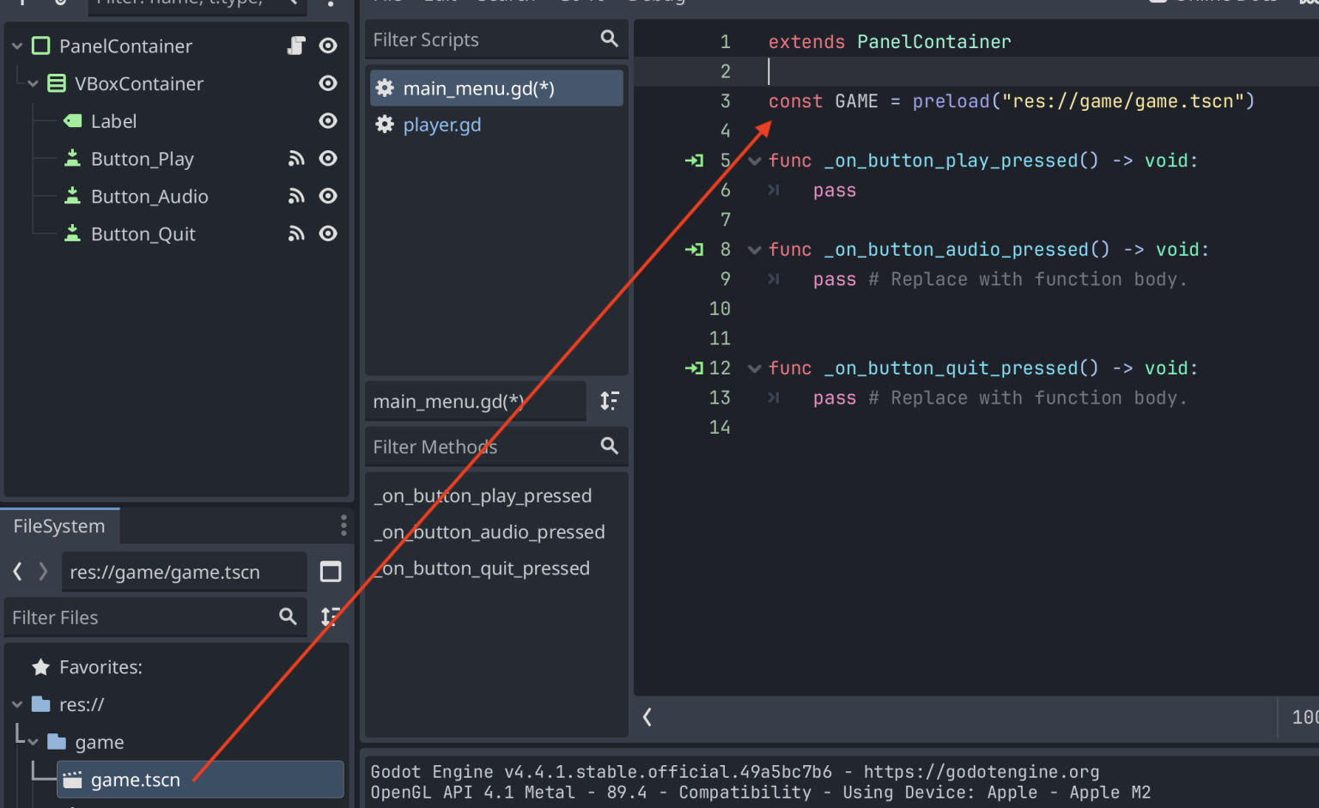This screenshot has height=808, width=1319.
Task: Click the signal connection icon on Button_Play
Action: pyautogui.click(x=296, y=158)
